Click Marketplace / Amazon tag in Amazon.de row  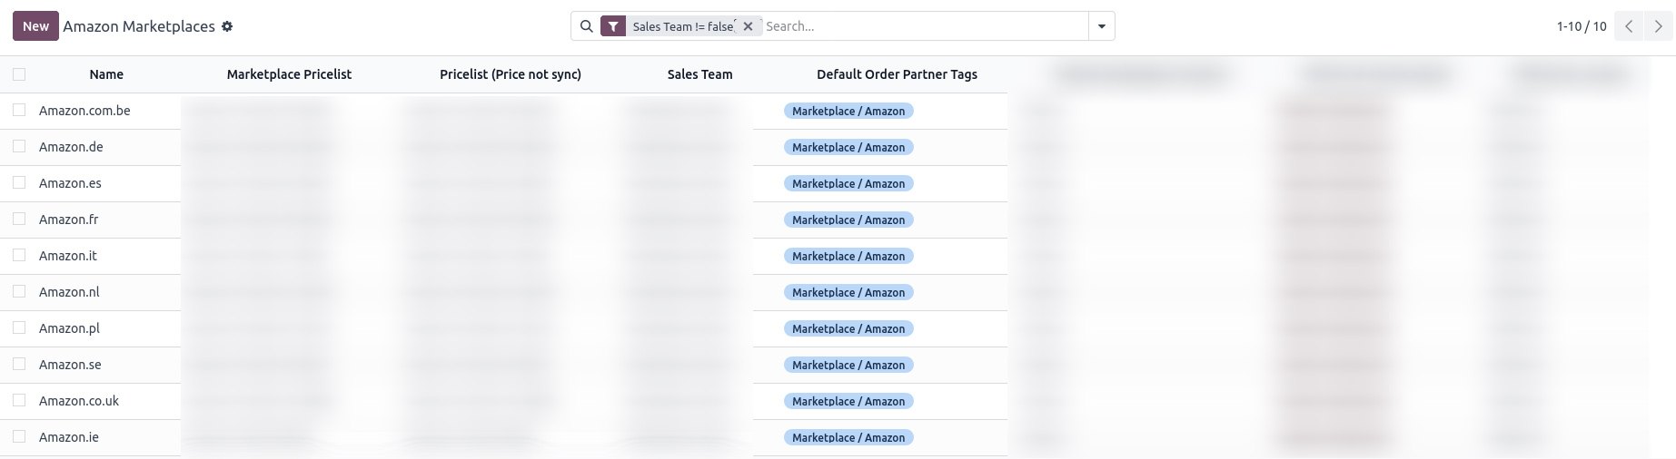848,147
